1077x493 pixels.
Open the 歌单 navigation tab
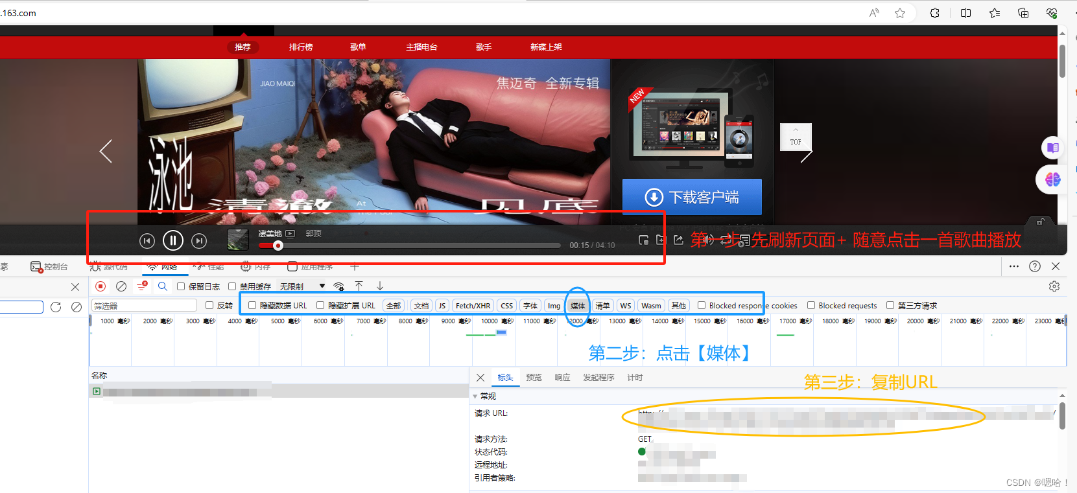pos(358,47)
